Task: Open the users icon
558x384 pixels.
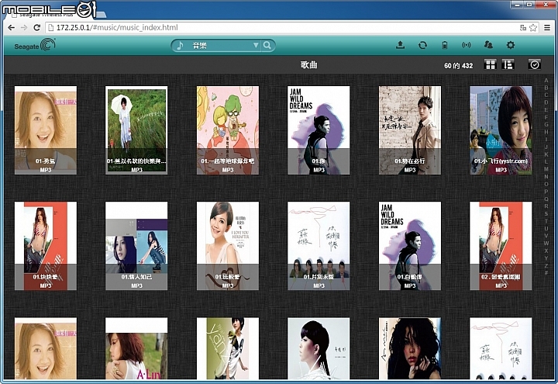Action: pos(488,44)
